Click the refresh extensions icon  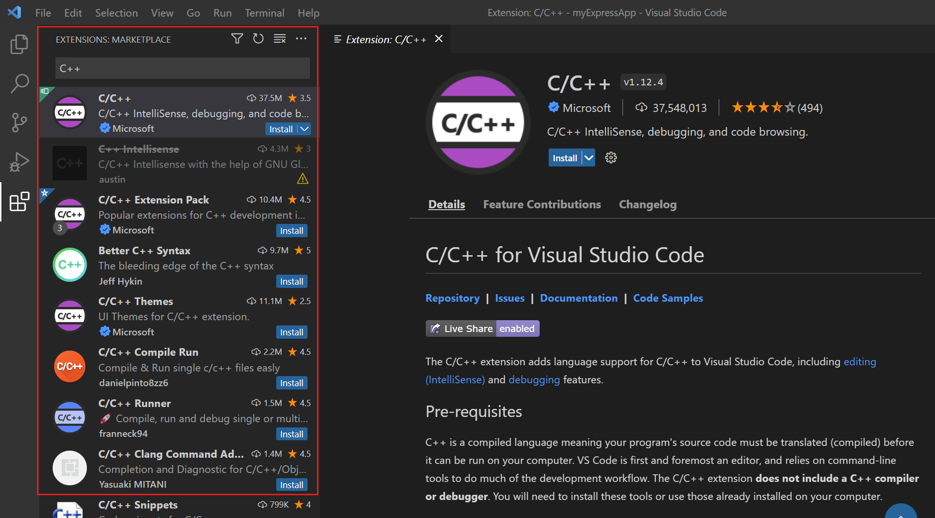(258, 39)
